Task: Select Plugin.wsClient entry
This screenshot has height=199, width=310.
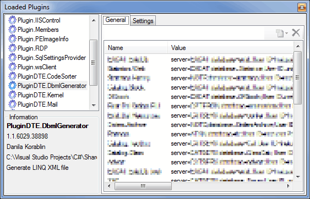Action: point(37,67)
